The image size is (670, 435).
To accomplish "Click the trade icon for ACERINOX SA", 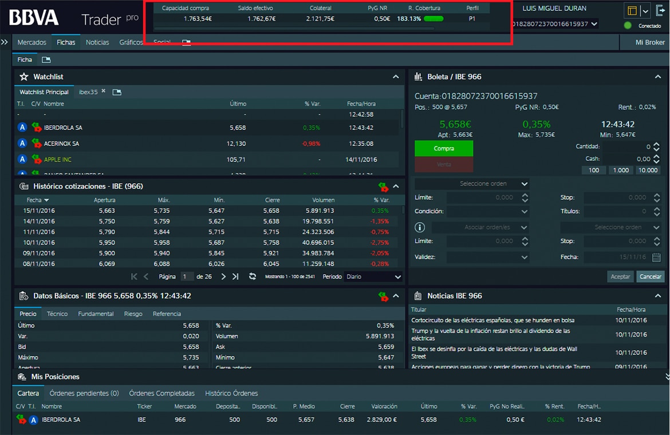I will point(36,143).
